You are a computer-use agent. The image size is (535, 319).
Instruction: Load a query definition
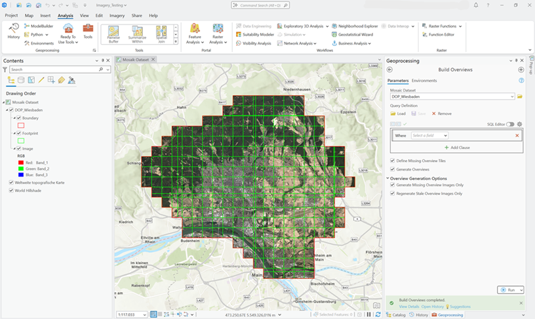point(398,114)
